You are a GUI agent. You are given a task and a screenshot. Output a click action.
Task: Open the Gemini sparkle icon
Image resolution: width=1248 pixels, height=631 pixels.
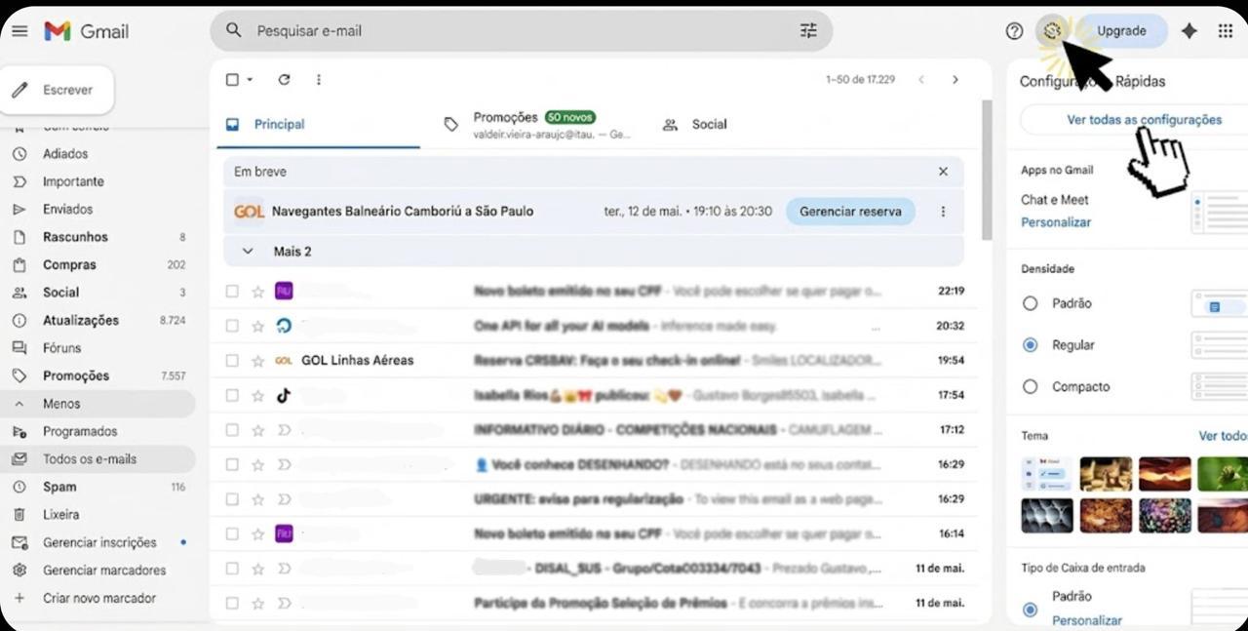coord(1189,31)
